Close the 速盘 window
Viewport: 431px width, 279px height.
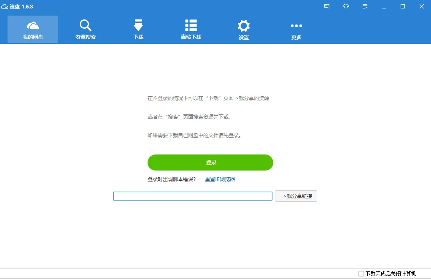tap(422, 6)
